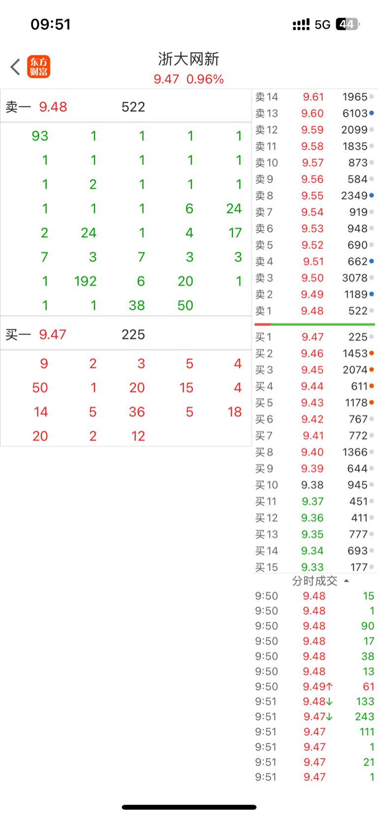Select the 买6 9.42 row
The image size is (378, 818).
[315, 419]
